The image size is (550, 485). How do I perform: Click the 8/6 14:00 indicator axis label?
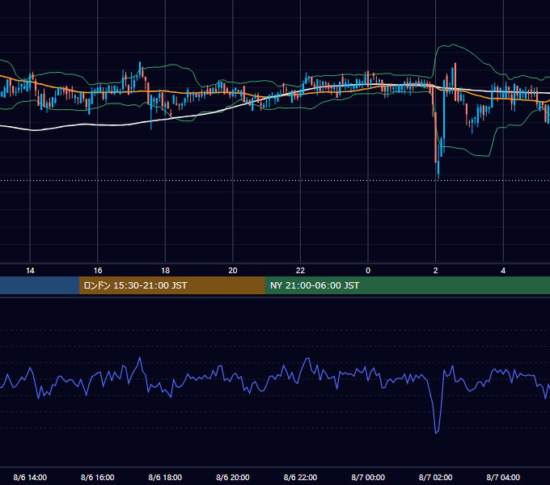30,477
